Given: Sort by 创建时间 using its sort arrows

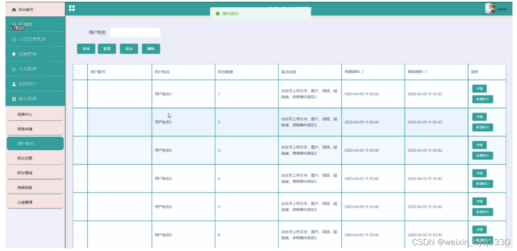Looking at the screenshot, I should (x=363, y=72).
